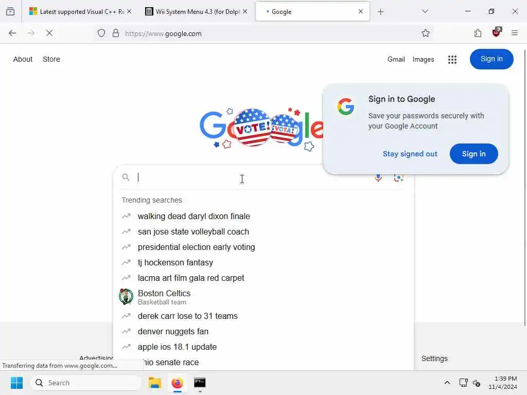Screen dimensions: 527x395
Task: Open the Extensions puzzle icon
Action: tap(478, 33)
